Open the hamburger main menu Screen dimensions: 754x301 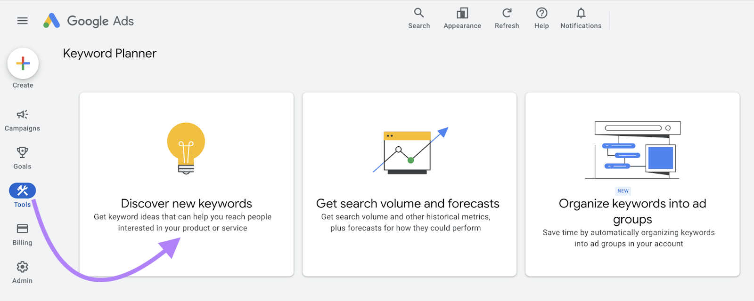tap(22, 21)
